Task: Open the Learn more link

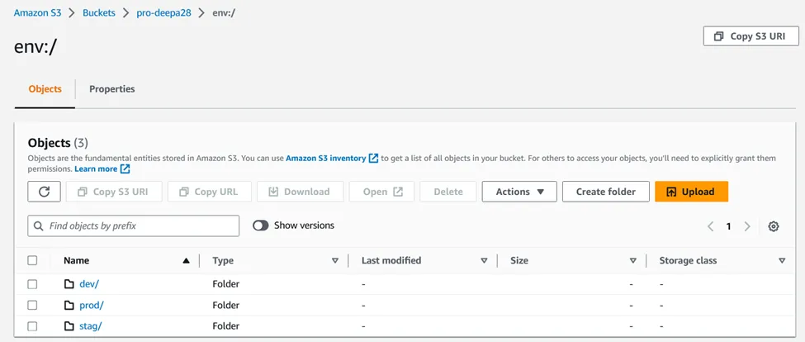Action: click(96, 169)
